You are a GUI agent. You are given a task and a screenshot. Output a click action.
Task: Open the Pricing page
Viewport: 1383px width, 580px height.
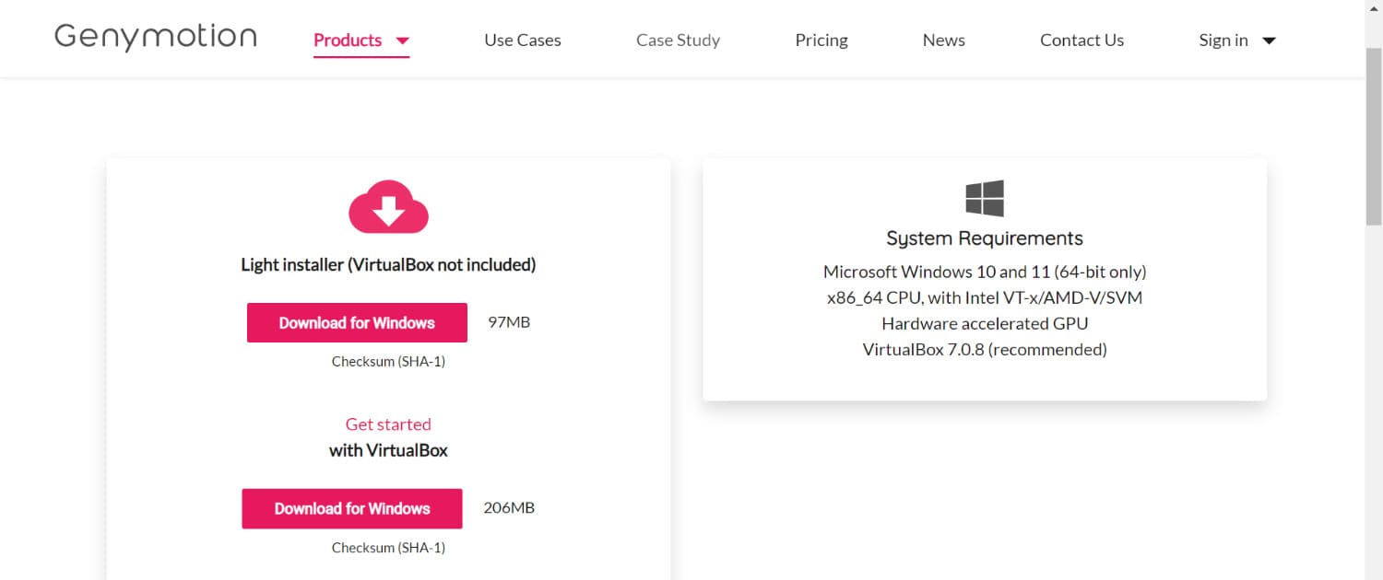(x=822, y=41)
